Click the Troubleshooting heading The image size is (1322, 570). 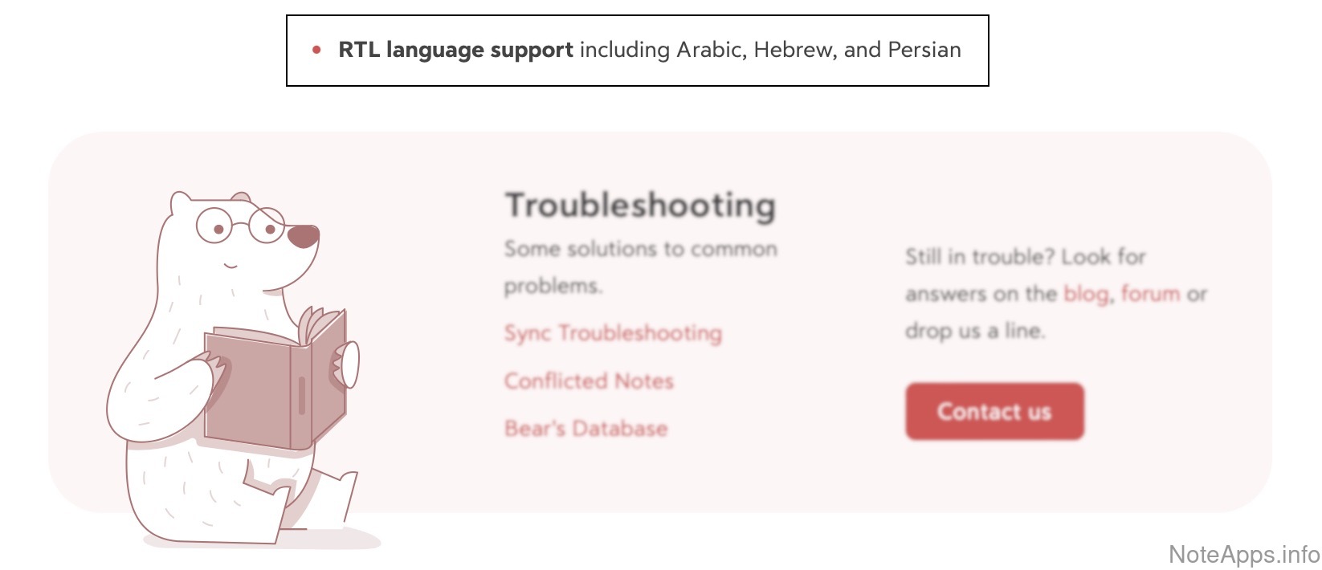point(640,206)
